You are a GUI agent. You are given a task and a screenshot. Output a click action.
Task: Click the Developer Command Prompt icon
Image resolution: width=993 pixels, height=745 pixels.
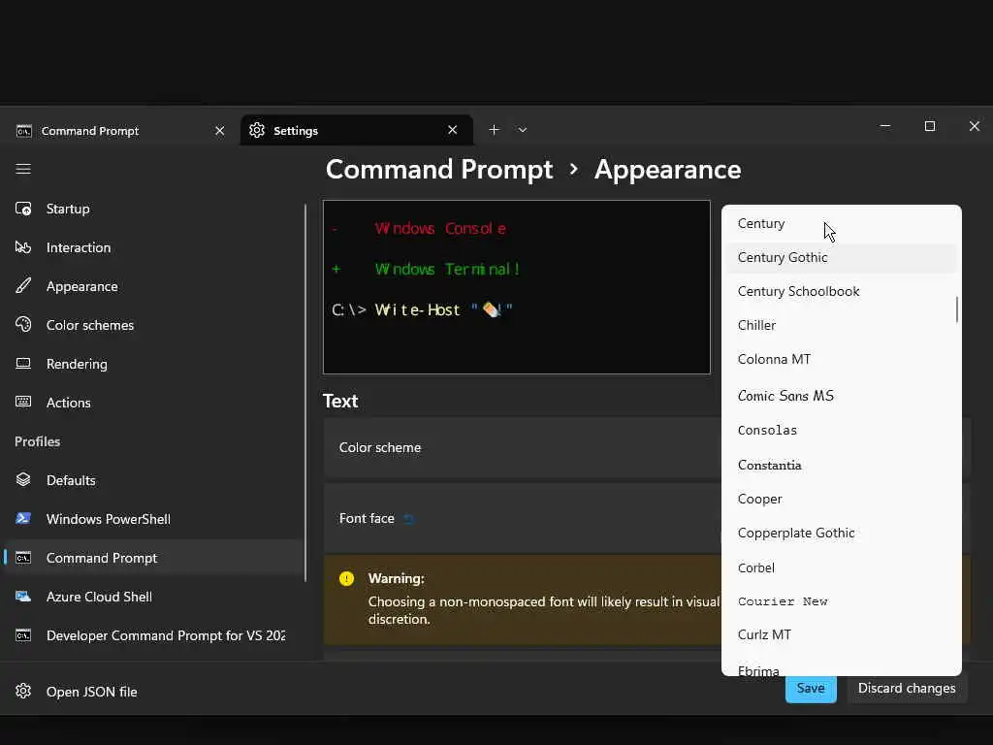coord(23,634)
